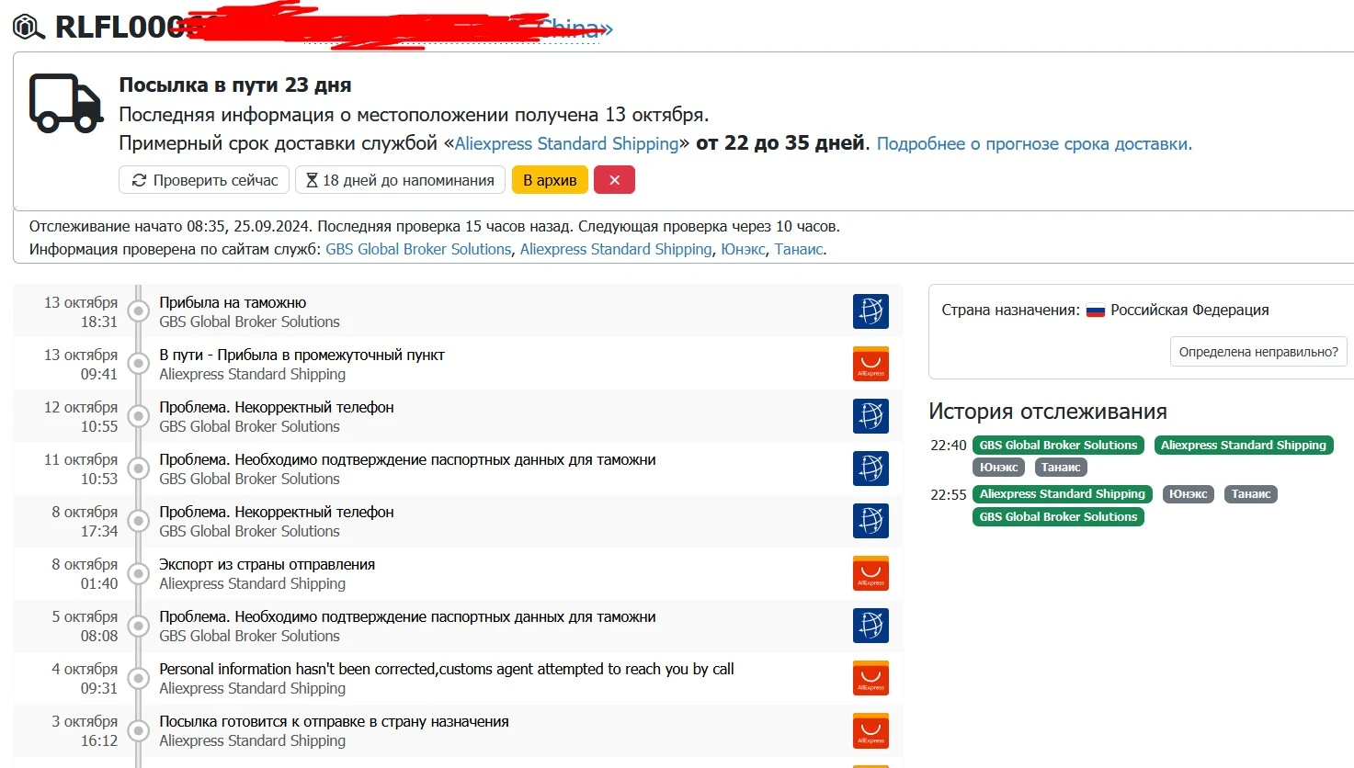Image resolution: width=1354 pixels, height=768 pixels.
Task: Click 'Отслеживание начато 08:35, 25.09.2024' text
Action: (171, 226)
